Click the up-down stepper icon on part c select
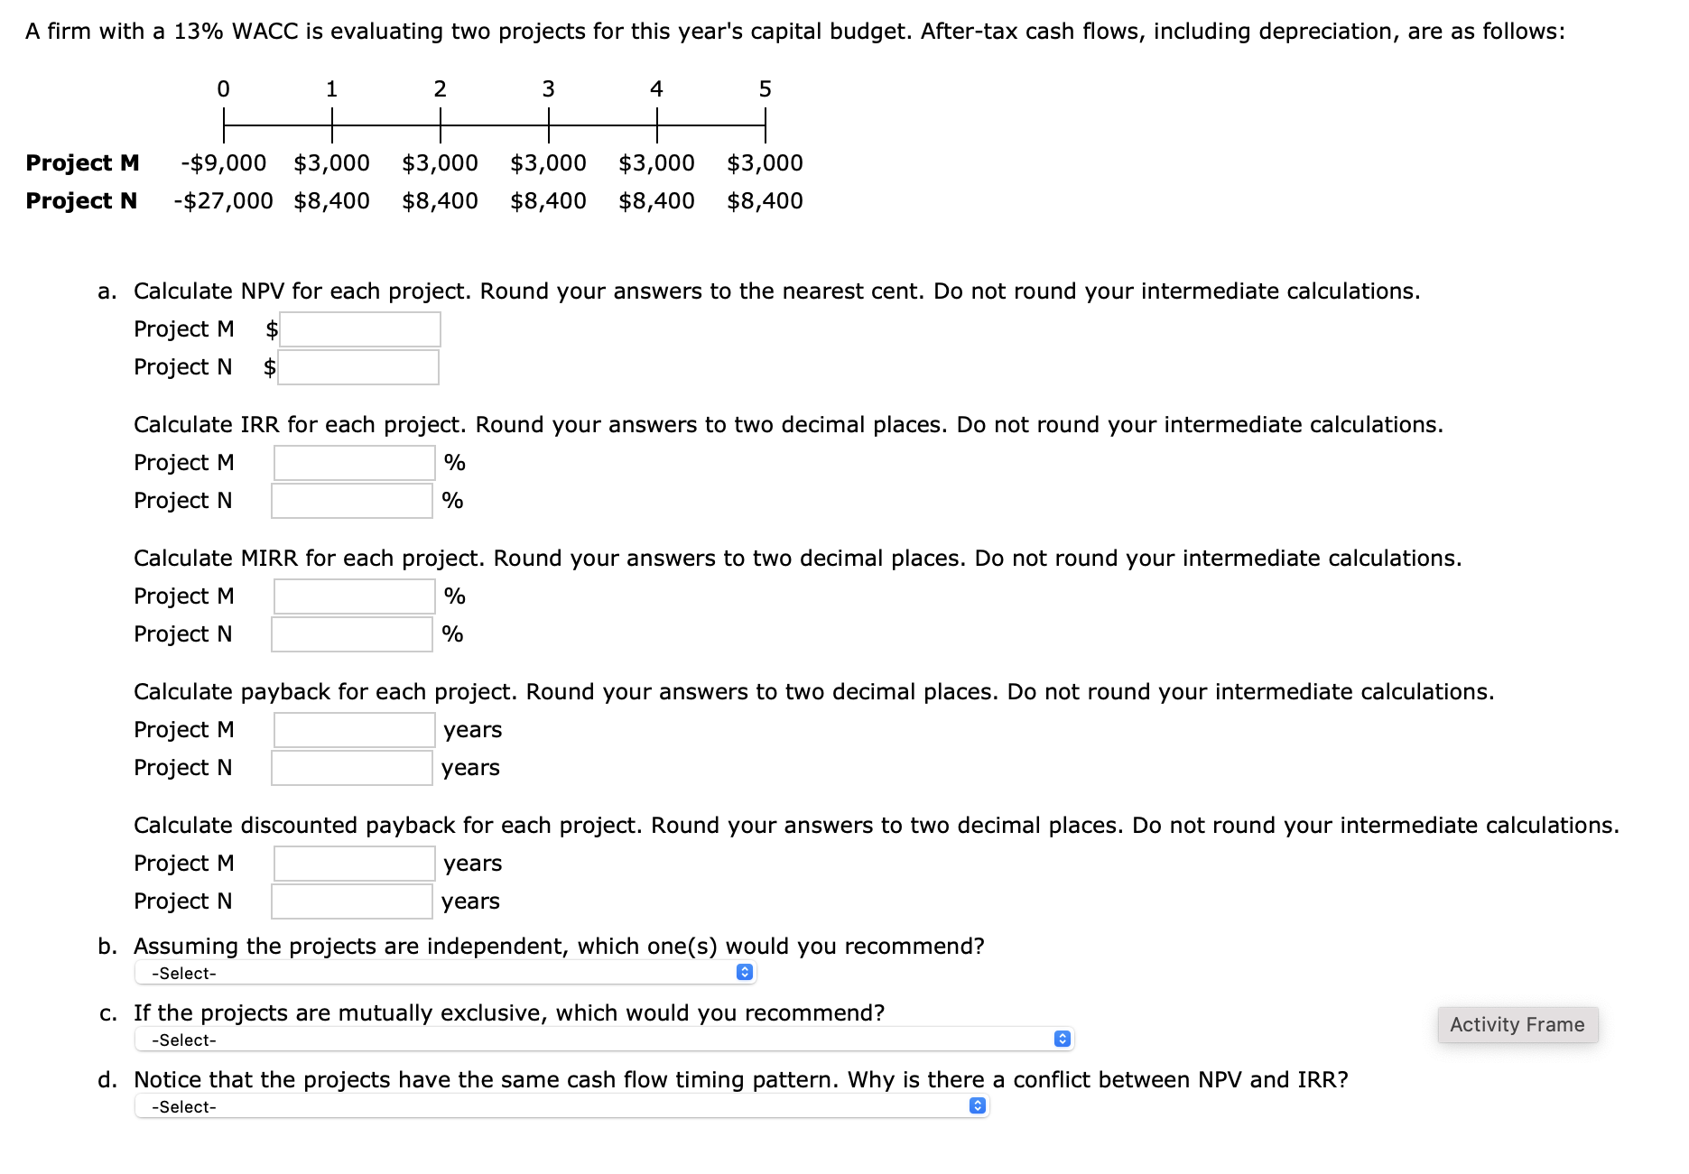 point(1061,1038)
